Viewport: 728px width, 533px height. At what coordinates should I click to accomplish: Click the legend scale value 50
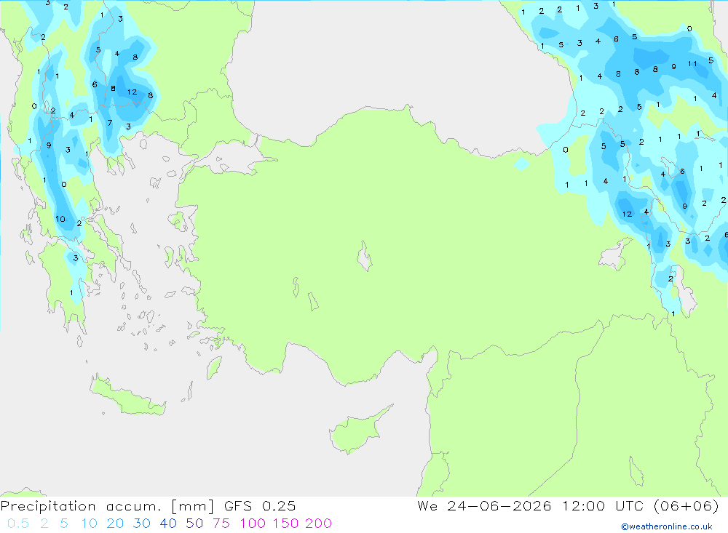point(194,524)
